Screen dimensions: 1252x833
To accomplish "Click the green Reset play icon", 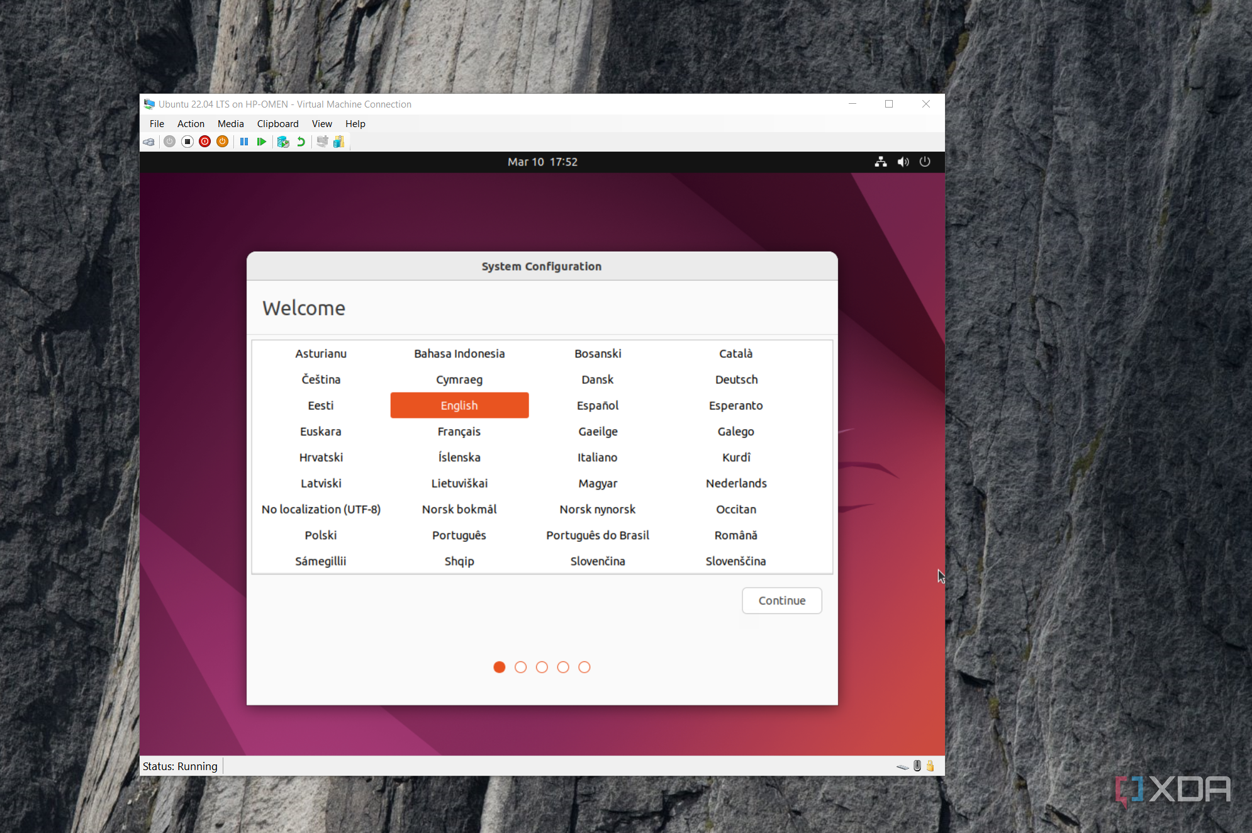I will [262, 142].
